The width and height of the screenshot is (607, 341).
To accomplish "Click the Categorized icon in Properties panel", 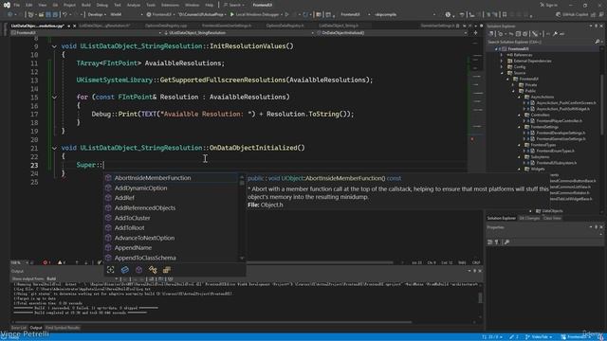I will 490,242.
